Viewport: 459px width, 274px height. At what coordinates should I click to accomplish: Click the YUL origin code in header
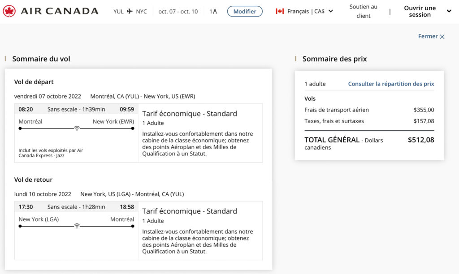(118, 11)
